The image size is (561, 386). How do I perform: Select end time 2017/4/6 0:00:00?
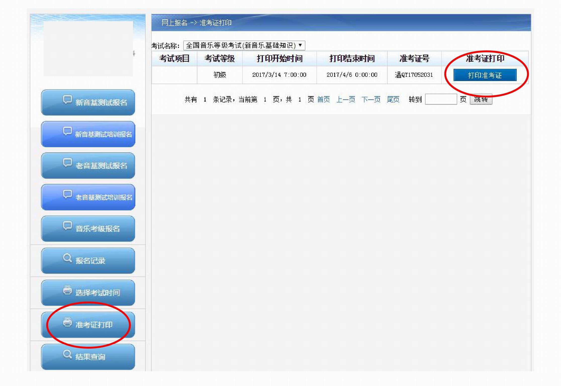click(x=352, y=75)
